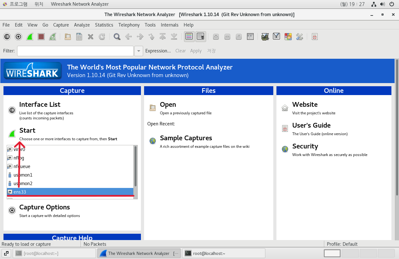The height and width of the screenshot is (259, 399).
Task: Jump to the last packet via toolbar icon
Action: [x=174, y=37]
